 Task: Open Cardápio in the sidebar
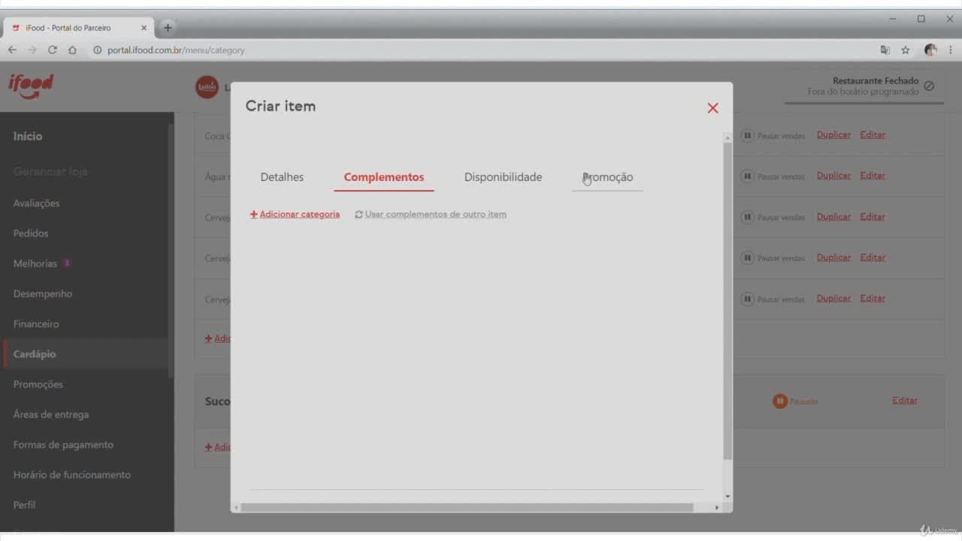(x=35, y=354)
